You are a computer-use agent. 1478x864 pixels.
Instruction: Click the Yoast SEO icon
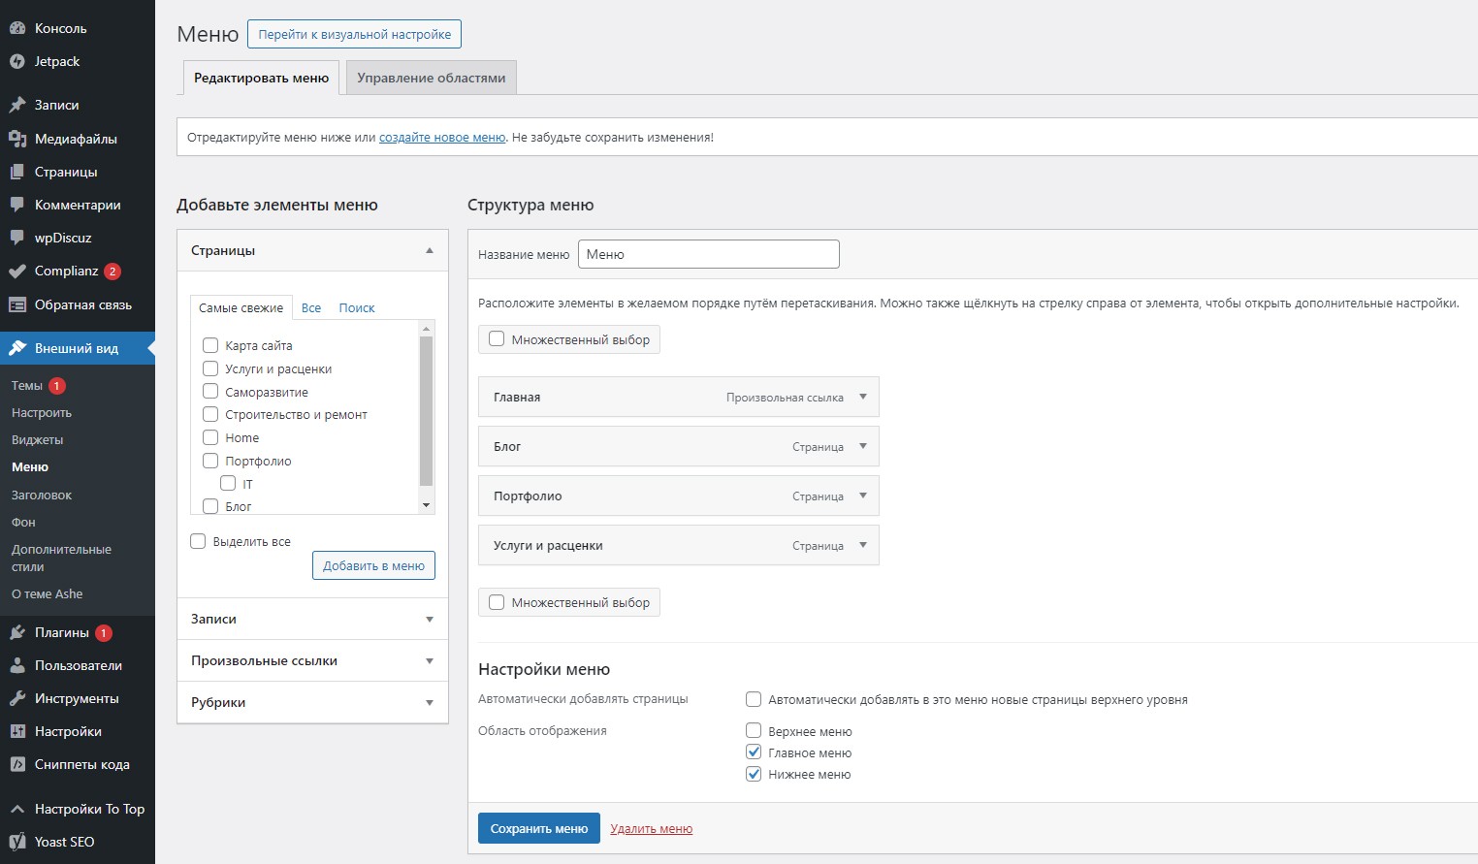tap(16, 842)
